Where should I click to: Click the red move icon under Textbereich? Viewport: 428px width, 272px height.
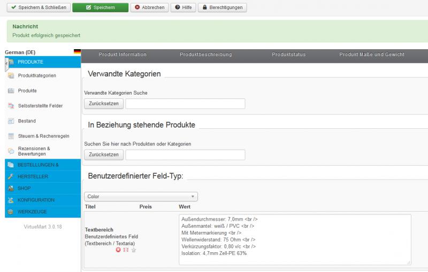(x=125, y=250)
